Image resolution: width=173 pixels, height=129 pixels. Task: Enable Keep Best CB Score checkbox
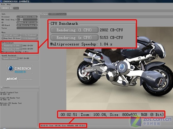pos(2,38)
